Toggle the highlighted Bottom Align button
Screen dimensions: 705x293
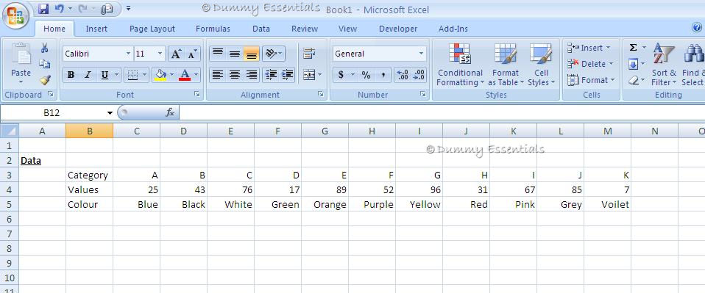[x=252, y=54]
